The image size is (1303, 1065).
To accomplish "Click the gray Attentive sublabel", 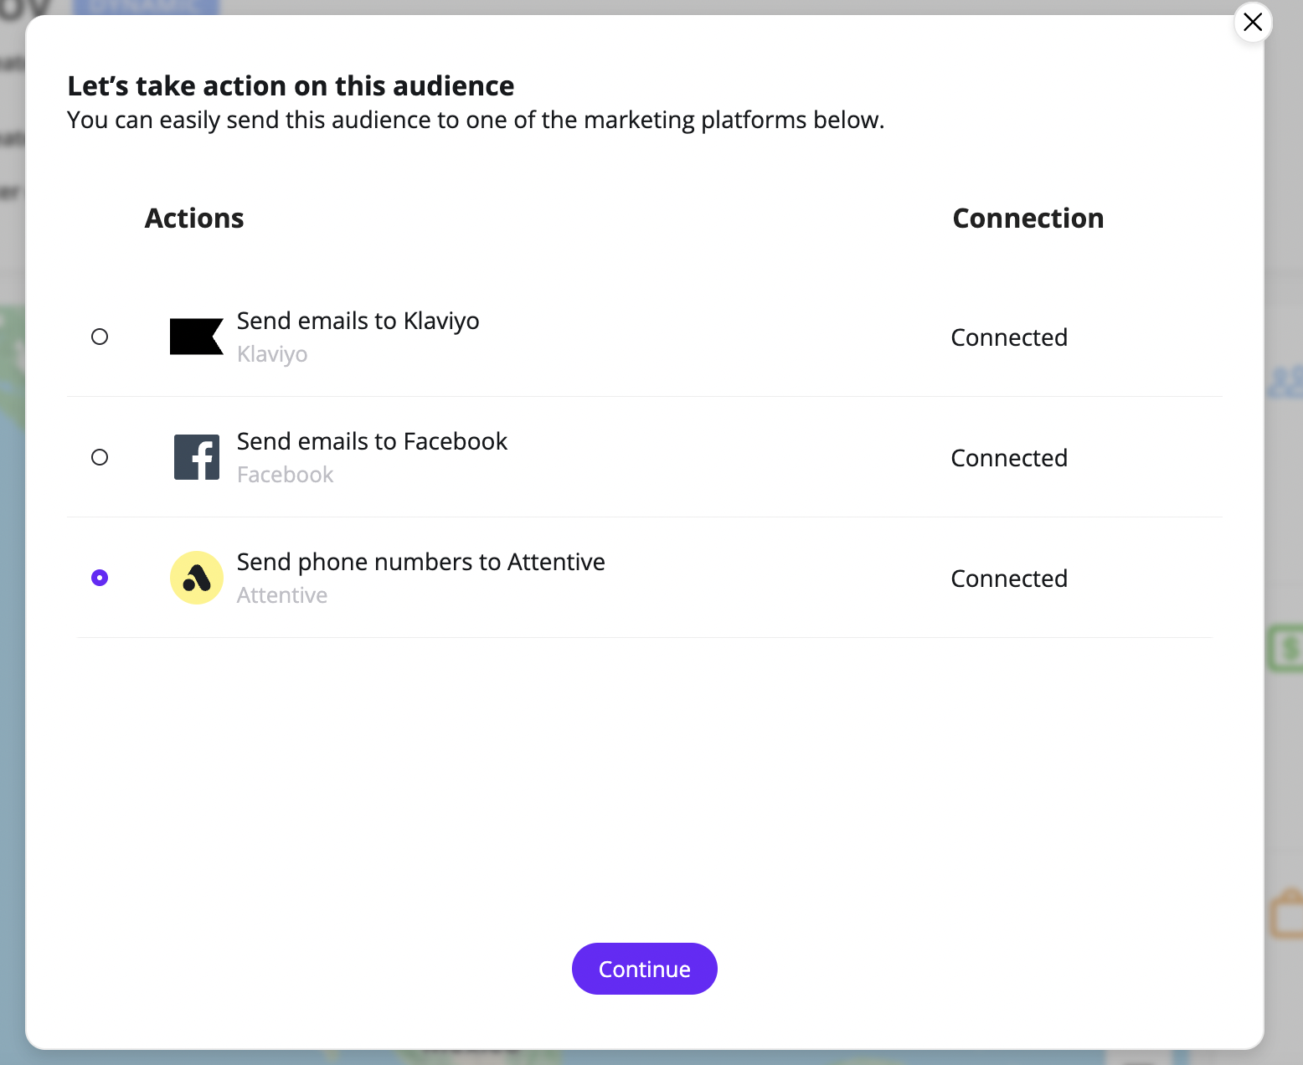I will coord(282,595).
